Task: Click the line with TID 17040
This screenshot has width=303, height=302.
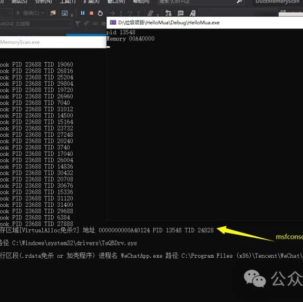Action: pyautogui.click(x=36, y=154)
